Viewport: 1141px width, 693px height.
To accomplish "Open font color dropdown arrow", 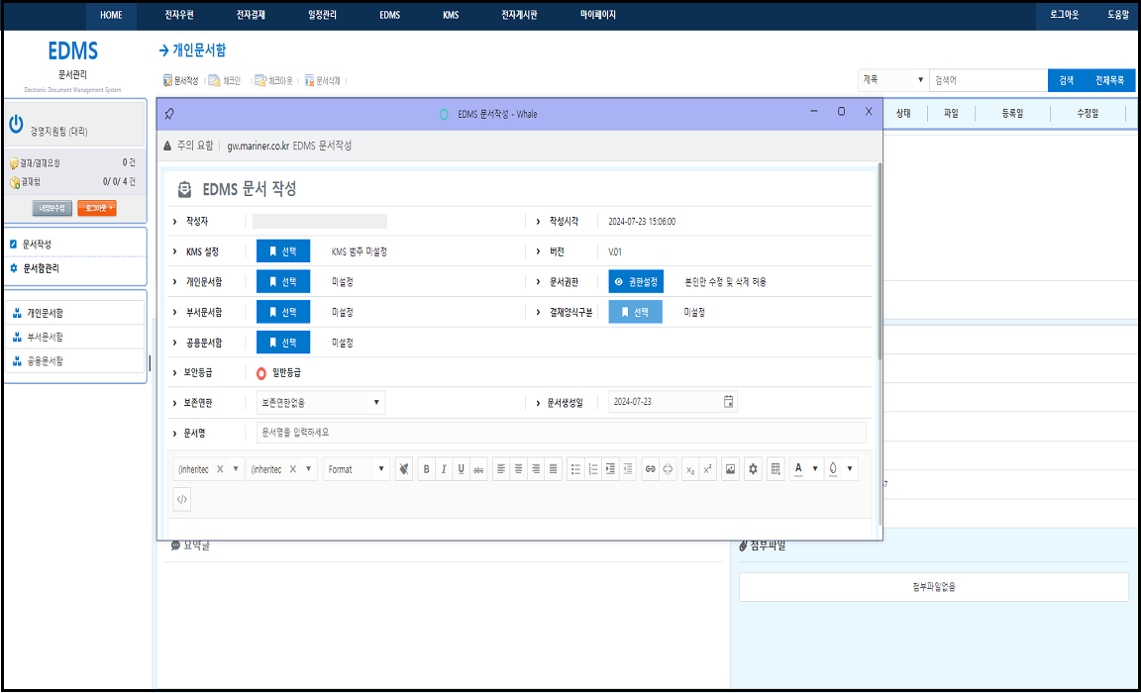I will [815, 469].
